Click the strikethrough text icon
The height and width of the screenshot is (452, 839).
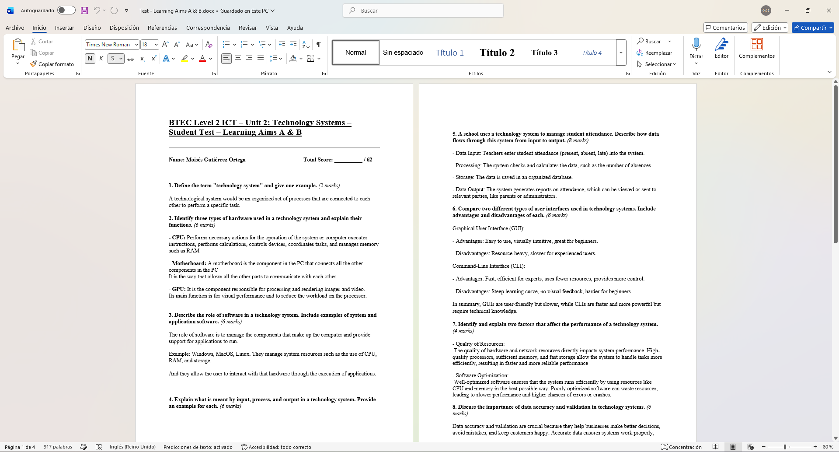coord(131,58)
